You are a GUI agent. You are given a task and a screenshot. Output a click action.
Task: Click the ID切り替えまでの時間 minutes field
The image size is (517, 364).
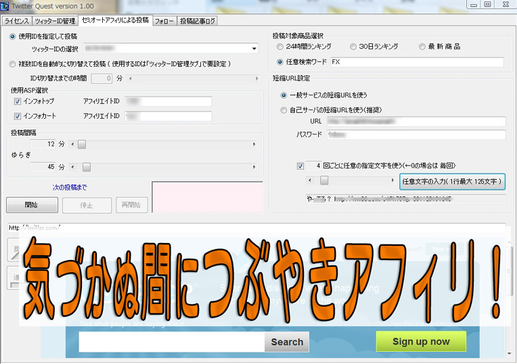click(102, 78)
